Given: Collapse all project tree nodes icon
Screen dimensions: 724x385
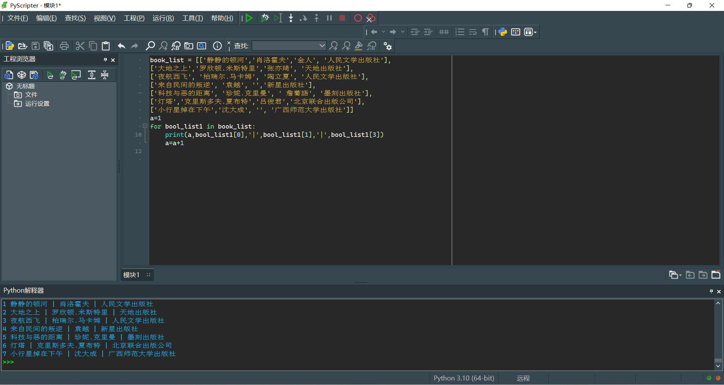Looking at the screenshot, I should (x=105, y=75).
